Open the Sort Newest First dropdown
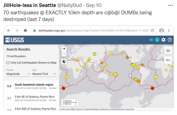The width and height of the screenshot is (177, 115). 44,74
